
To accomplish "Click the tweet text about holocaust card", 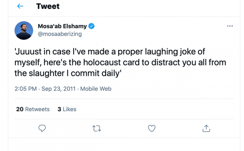I will point(120,62).
